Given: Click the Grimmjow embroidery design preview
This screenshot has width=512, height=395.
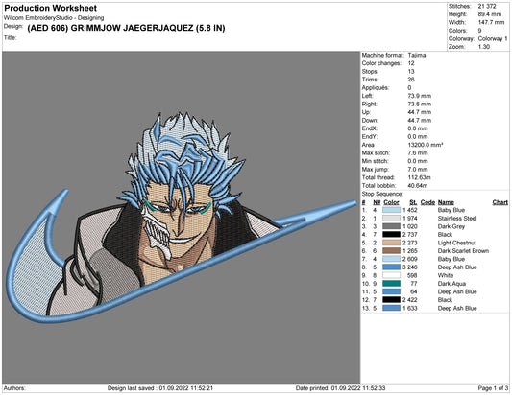Looking at the screenshot, I should tap(182, 218).
